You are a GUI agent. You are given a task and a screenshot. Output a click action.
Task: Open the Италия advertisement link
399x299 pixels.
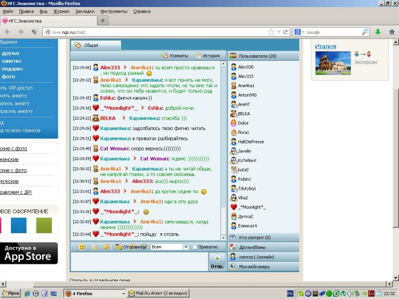click(x=325, y=46)
